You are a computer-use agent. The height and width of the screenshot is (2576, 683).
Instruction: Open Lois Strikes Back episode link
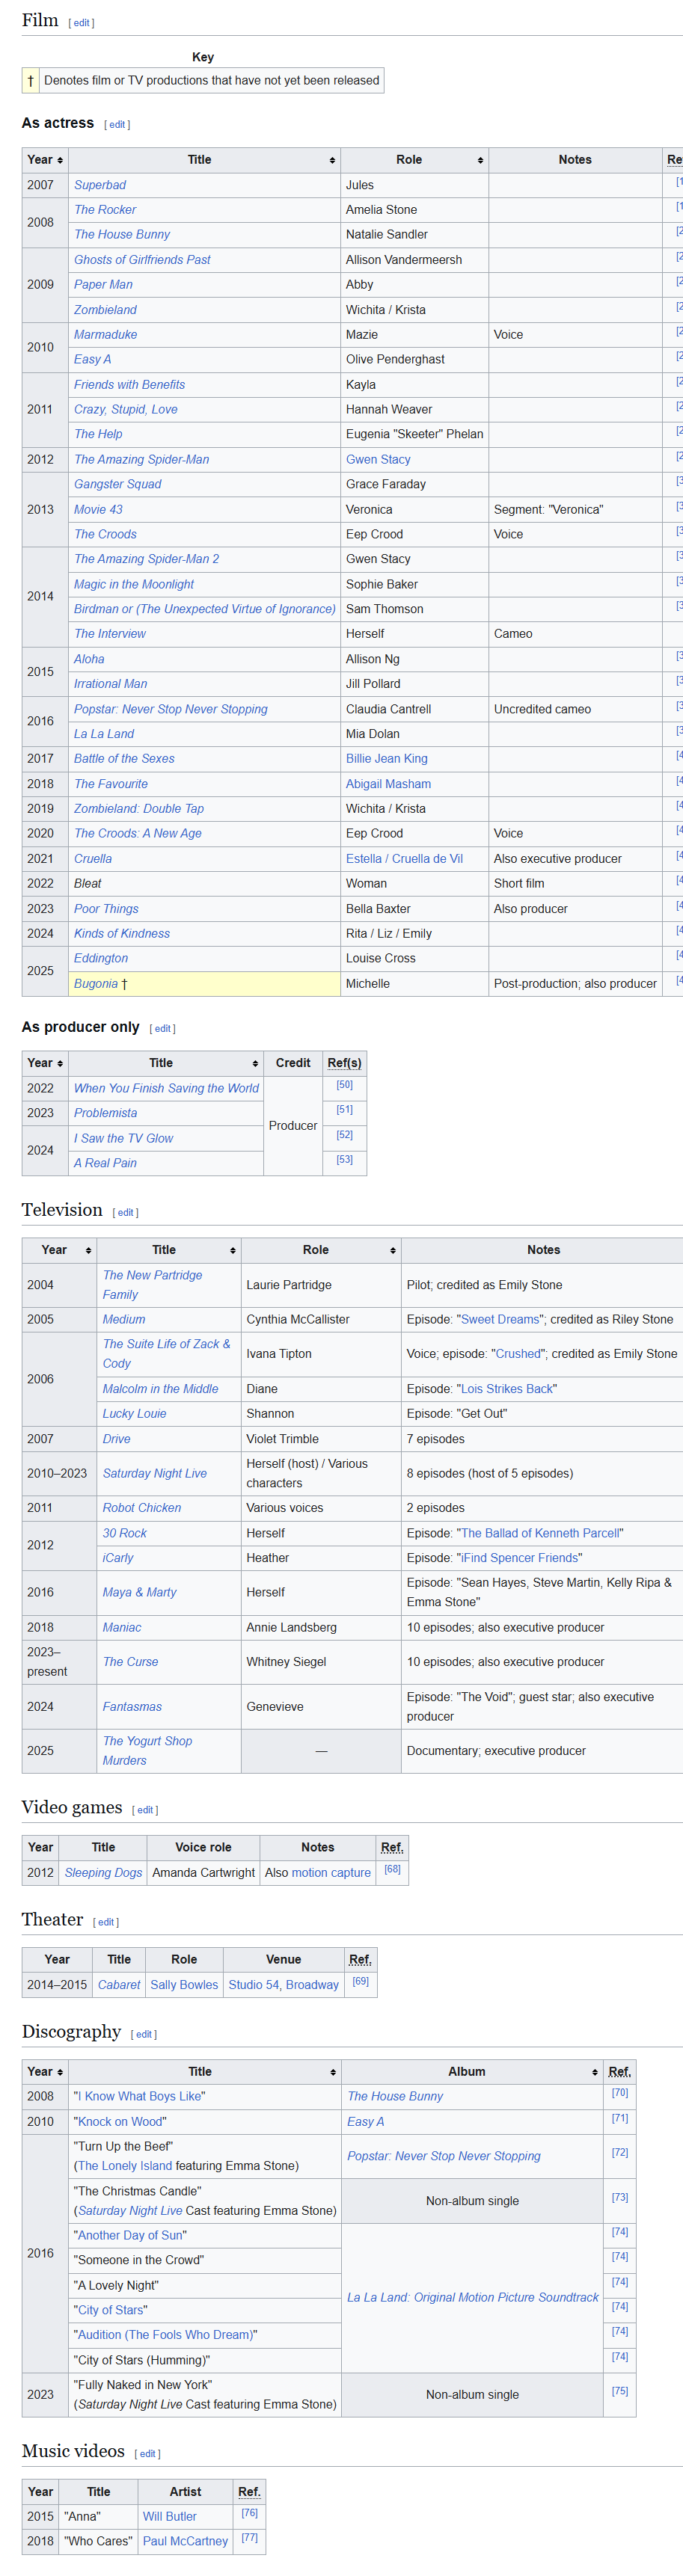pos(506,1389)
